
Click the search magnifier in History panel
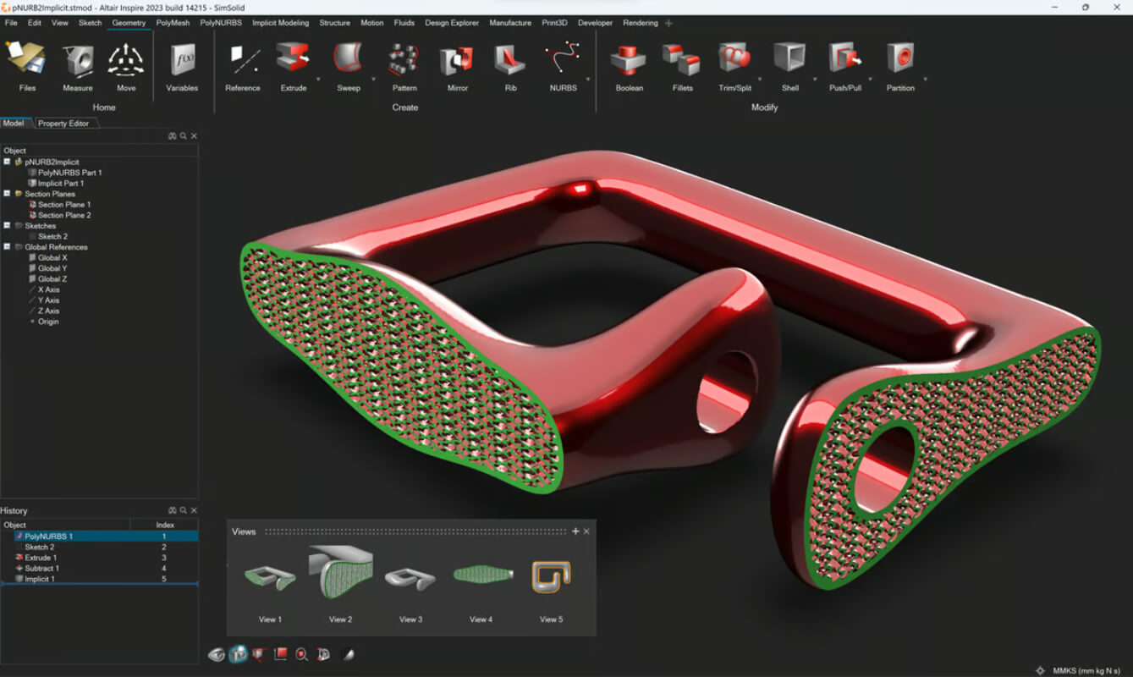pos(183,511)
